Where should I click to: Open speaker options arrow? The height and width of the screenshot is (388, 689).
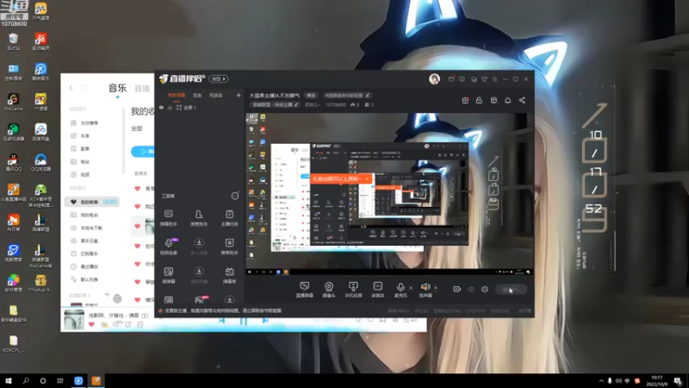coord(436,288)
